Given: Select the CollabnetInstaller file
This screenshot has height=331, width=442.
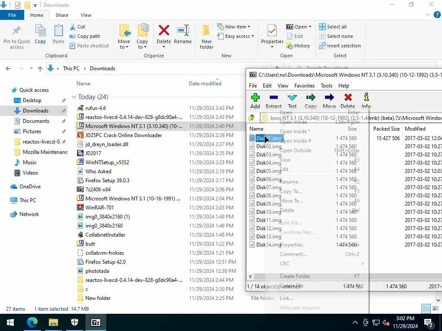Looking at the screenshot, I should 105,235.
